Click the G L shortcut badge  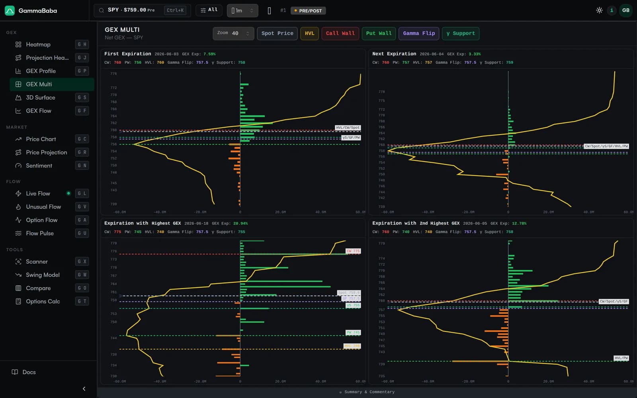pos(82,193)
